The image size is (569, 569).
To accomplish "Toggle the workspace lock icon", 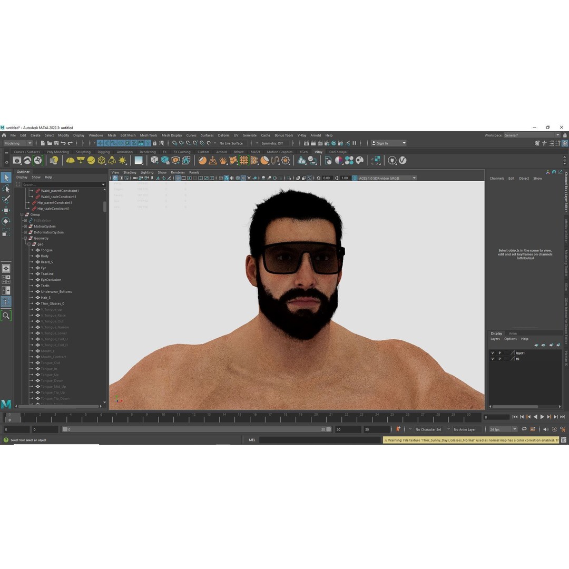I will tap(565, 135).
